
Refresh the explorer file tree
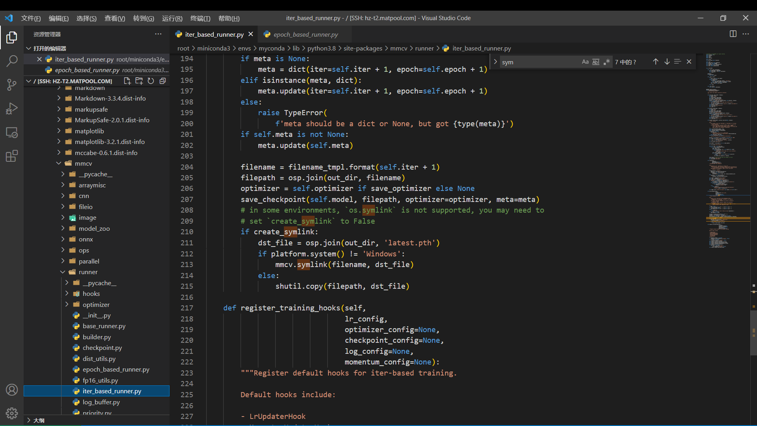point(151,81)
